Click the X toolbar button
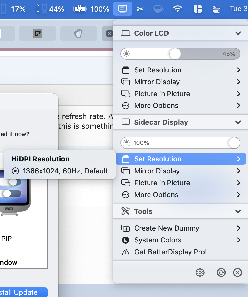The width and height of the screenshot is (248, 297). (x=109, y=34)
